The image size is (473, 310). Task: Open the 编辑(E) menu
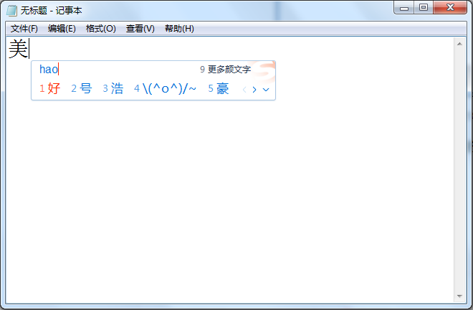[62, 29]
